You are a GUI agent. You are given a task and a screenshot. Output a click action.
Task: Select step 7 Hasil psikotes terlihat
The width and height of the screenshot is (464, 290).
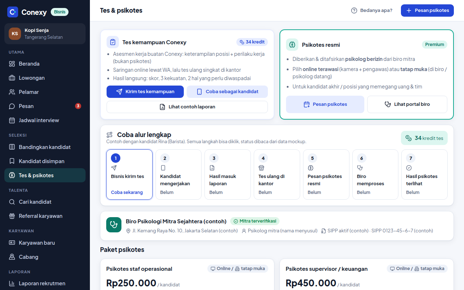click(x=424, y=174)
